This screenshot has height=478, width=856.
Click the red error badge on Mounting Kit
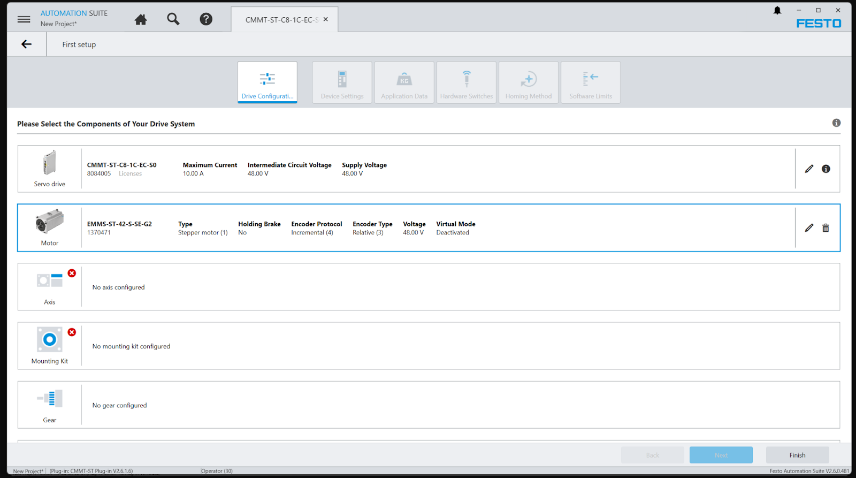point(72,332)
